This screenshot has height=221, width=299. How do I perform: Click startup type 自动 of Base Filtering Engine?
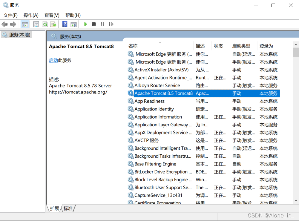pos(237,164)
